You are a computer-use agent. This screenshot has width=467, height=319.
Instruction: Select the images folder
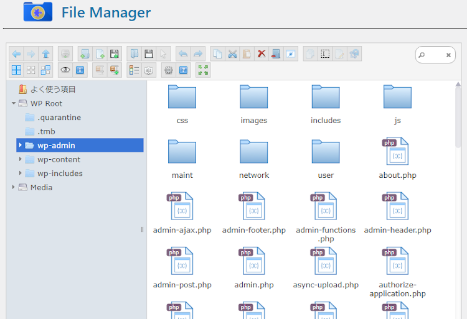click(254, 104)
